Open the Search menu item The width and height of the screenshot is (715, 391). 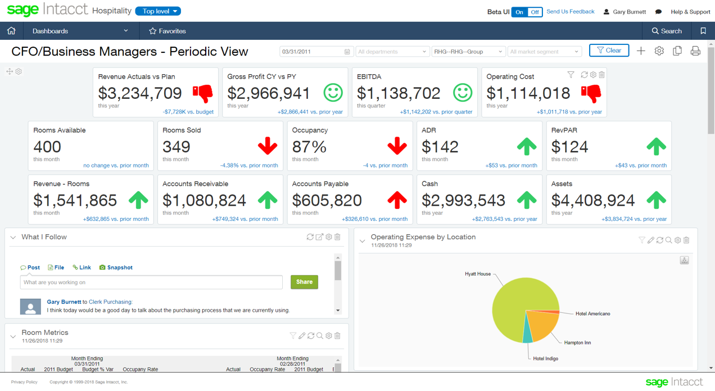click(x=667, y=31)
